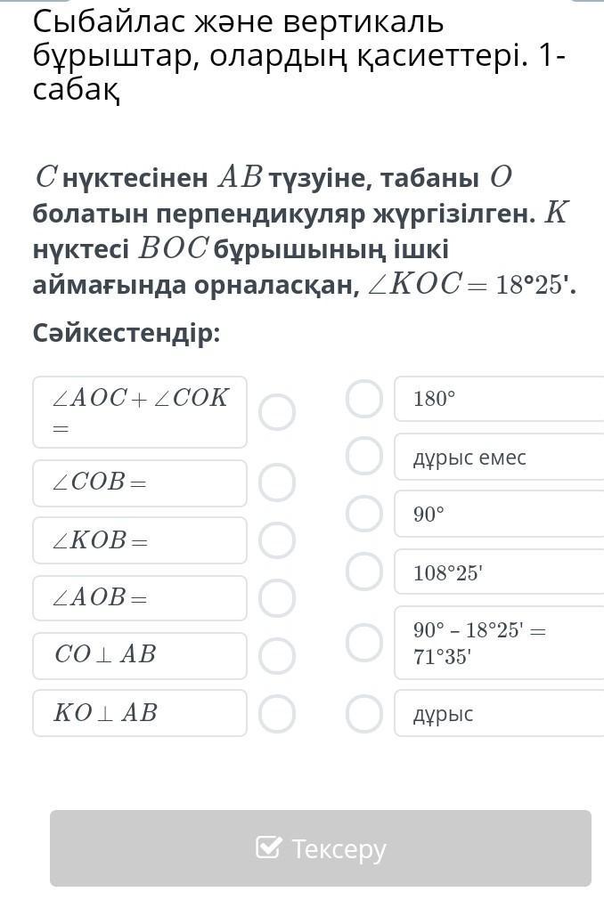The width and height of the screenshot is (604, 908).
Task: Select circle next to ∠KOB =
Action: 277,540
